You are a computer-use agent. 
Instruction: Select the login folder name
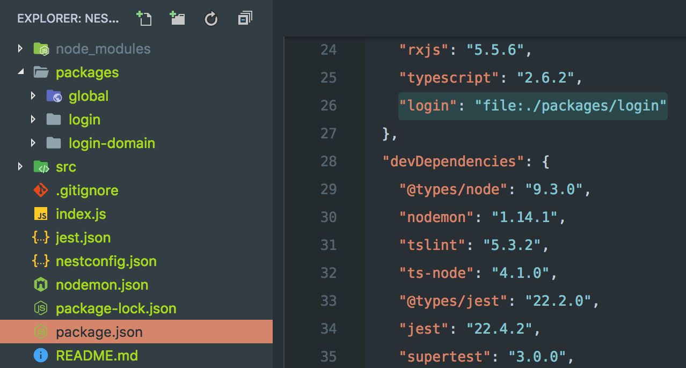84,120
